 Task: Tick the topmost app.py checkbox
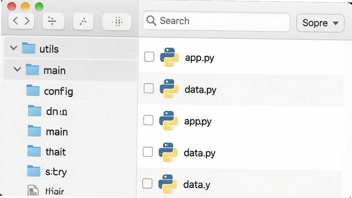pos(149,57)
